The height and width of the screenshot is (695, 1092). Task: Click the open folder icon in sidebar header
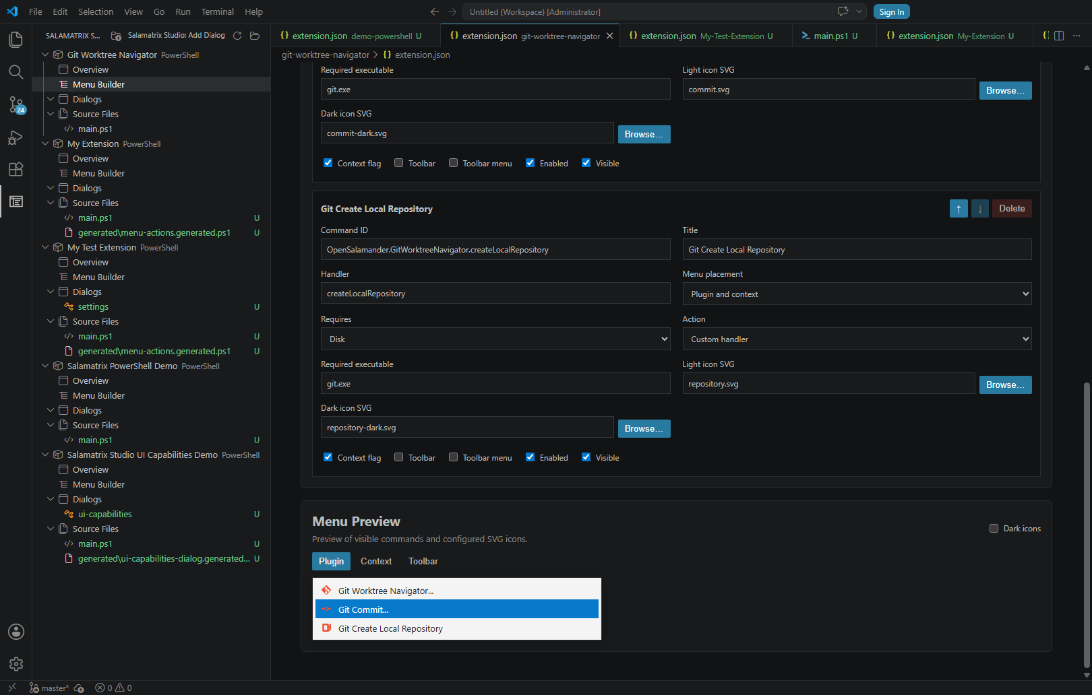point(255,36)
